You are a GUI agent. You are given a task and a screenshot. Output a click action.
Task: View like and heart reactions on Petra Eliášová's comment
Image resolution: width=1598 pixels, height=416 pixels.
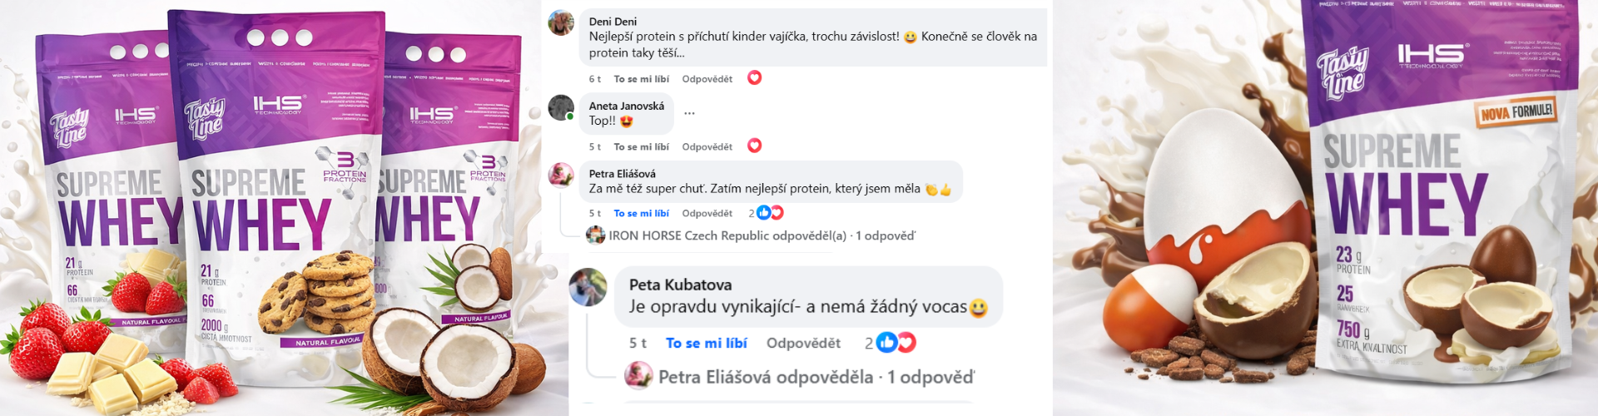[x=770, y=213]
